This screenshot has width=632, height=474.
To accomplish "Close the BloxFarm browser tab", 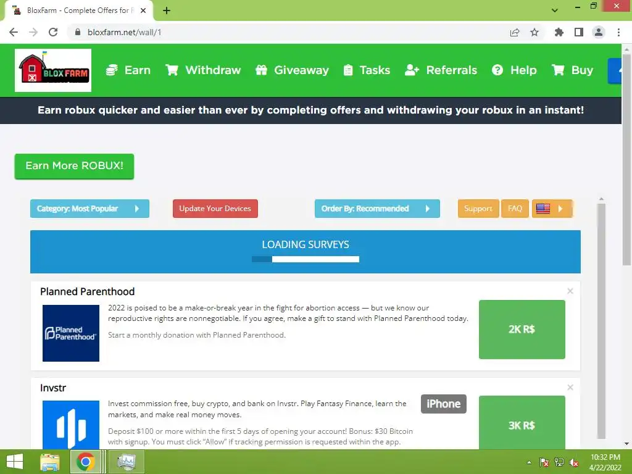I will pos(143,10).
